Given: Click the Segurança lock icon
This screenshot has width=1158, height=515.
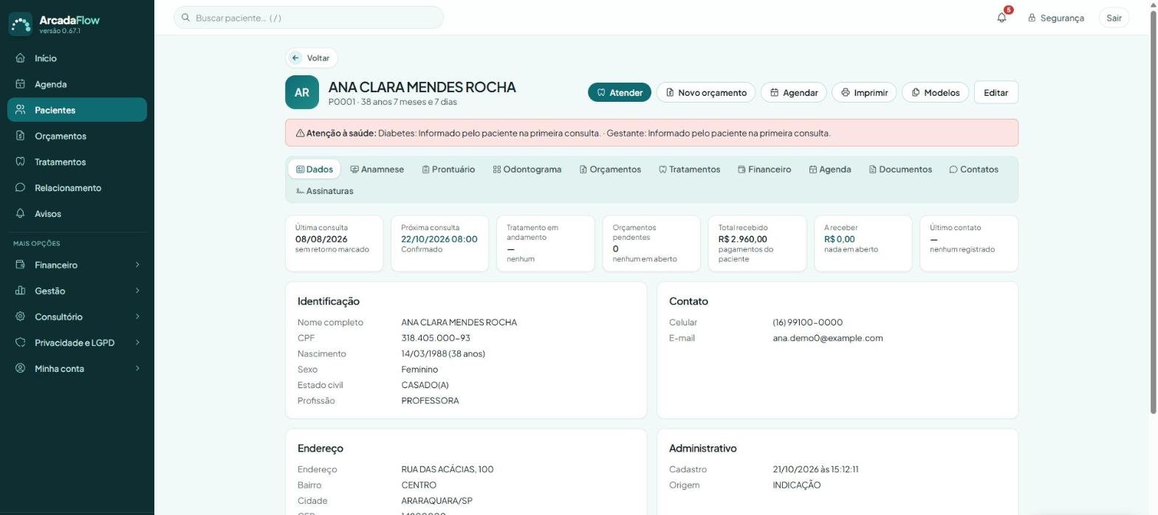Looking at the screenshot, I should [1032, 18].
